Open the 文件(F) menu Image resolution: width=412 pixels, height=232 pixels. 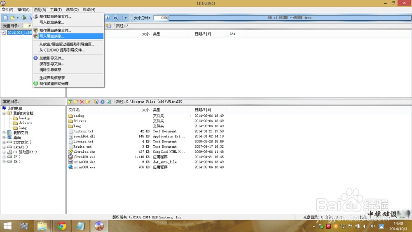point(7,9)
